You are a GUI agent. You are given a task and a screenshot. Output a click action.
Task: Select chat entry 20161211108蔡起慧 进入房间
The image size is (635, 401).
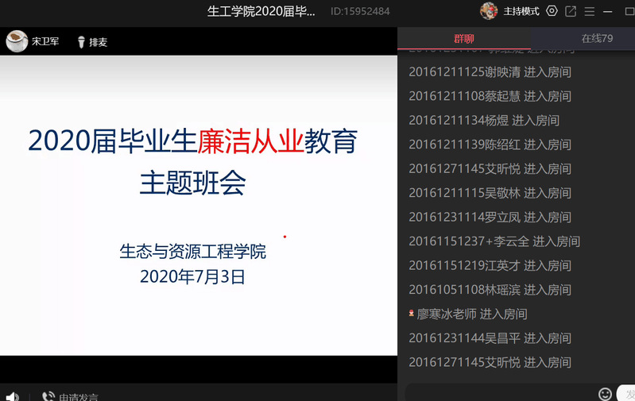pyautogui.click(x=490, y=96)
